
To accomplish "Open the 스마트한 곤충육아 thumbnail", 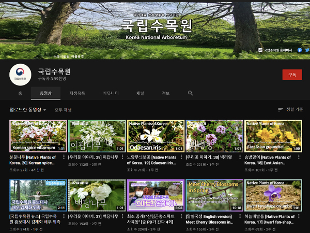I will [156, 195].
